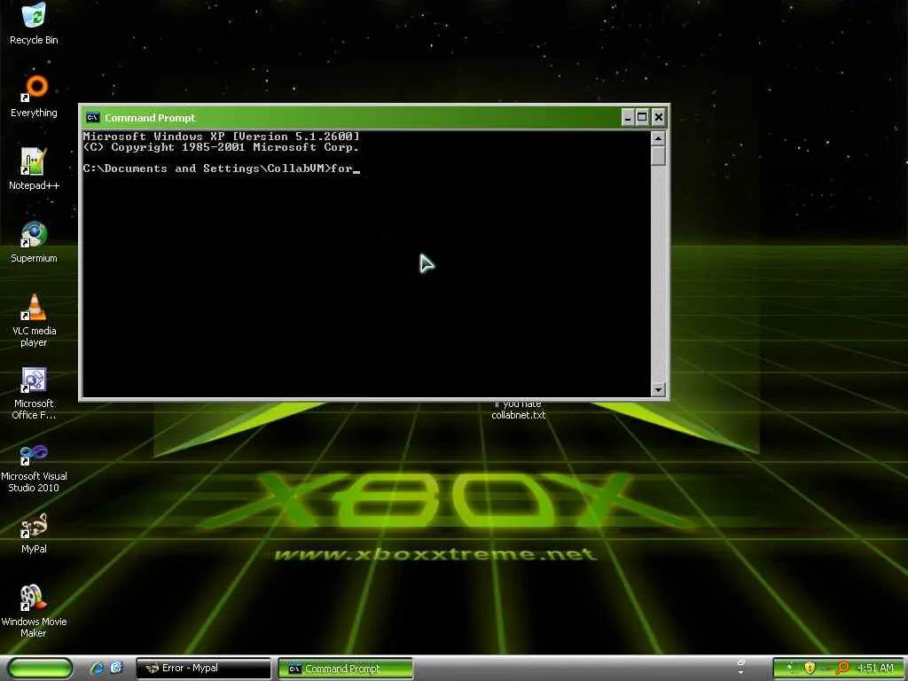This screenshot has width=908, height=681.
Task: Click the Command Prompt scroll up arrow
Action: (x=658, y=138)
